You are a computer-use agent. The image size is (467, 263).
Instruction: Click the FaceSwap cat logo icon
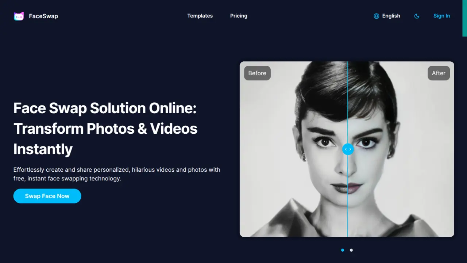click(19, 16)
